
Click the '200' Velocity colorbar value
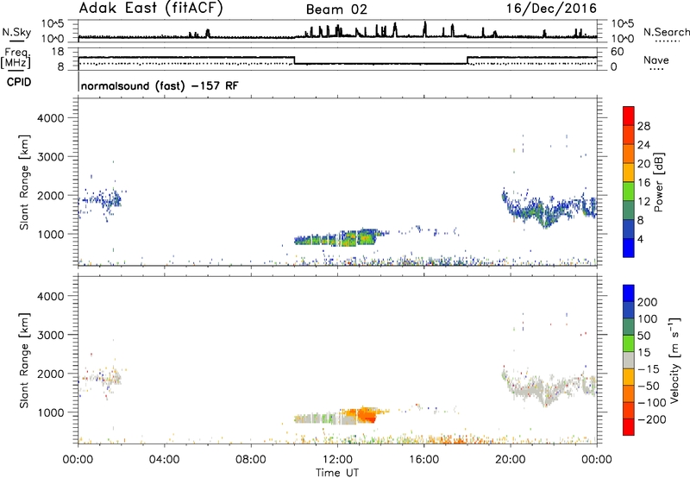click(x=648, y=302)
